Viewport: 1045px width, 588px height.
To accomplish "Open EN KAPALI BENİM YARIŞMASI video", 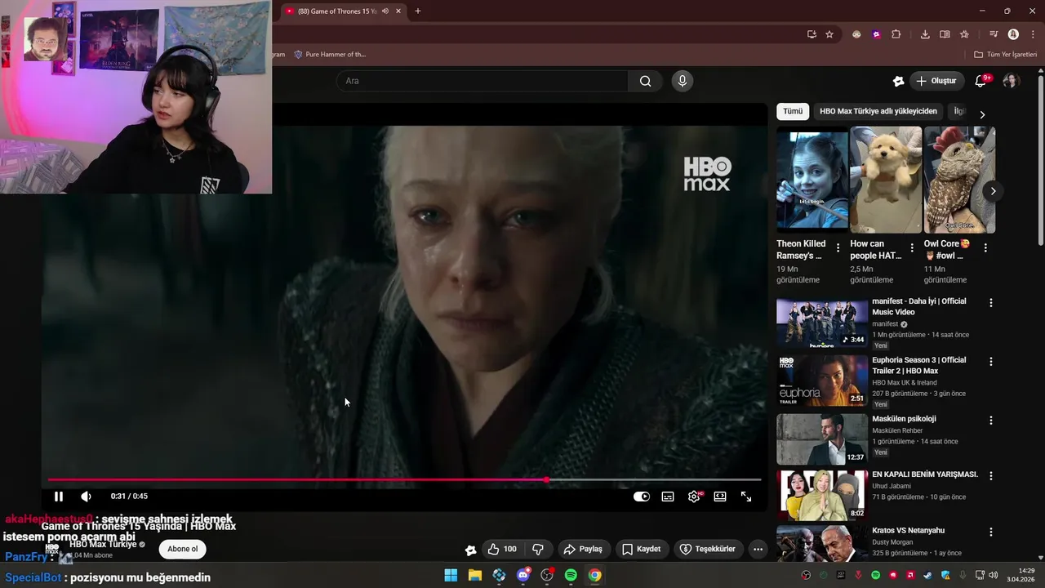I will 822,496.
